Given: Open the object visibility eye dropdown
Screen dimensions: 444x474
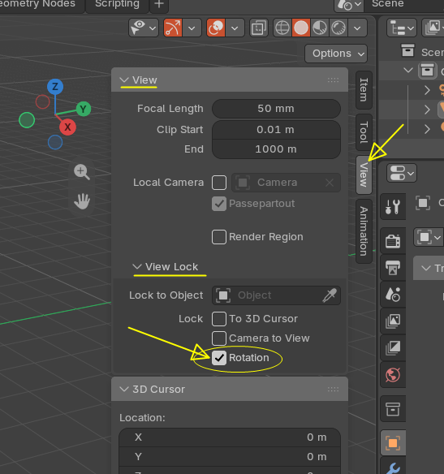Looking at the screenshot, I should click(144, 28).
